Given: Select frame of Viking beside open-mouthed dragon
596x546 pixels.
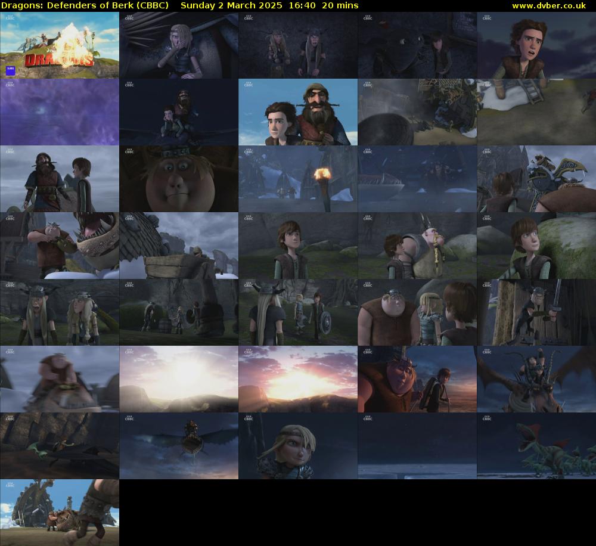Looking at the screenshot, I should pyautogui.click(x=60, y=246).
